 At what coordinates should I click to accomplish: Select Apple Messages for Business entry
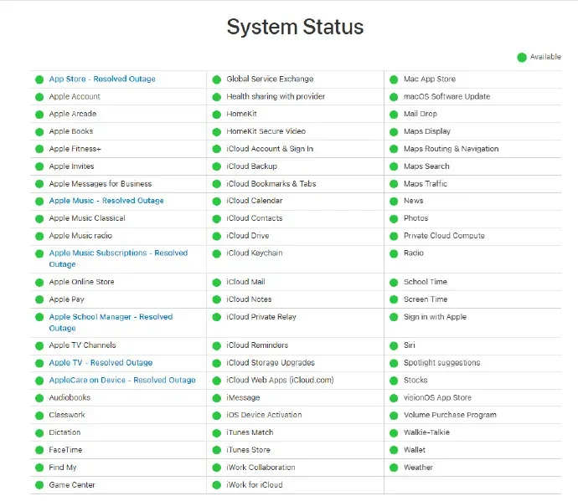coord(101,184)
